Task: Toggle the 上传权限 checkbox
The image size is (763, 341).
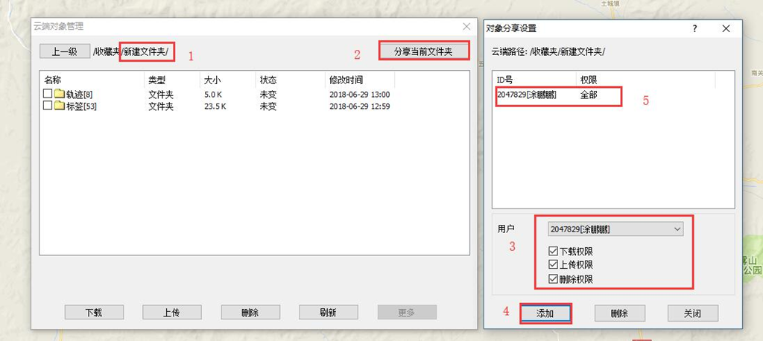Action: (552, 264)
